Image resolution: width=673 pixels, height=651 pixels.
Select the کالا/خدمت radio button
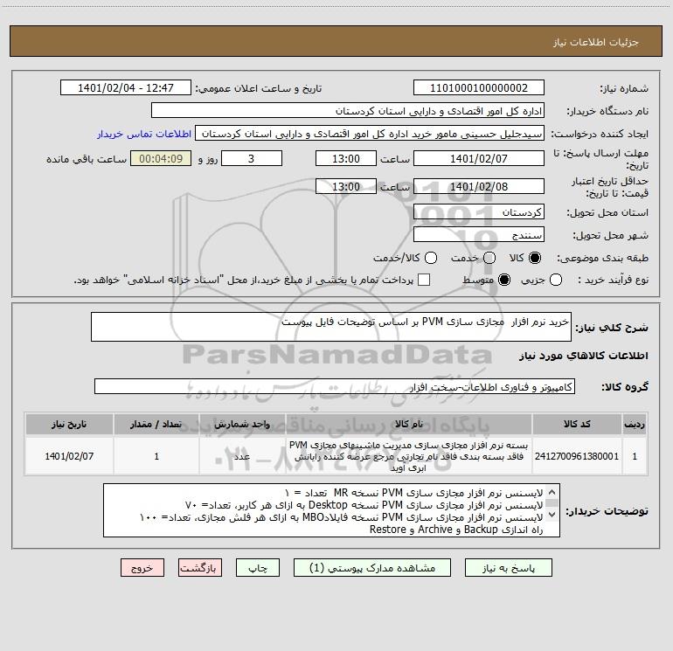tap(431, 258)
